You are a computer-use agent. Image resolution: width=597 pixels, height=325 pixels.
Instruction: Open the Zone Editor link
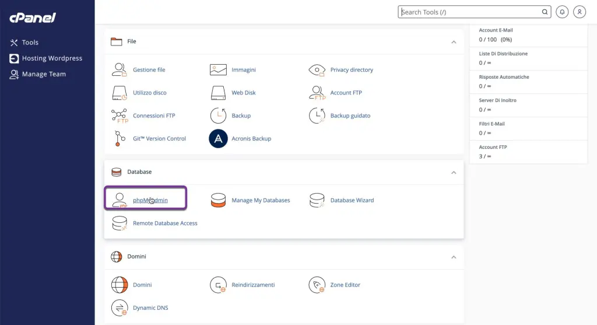(x=345, y=285)
